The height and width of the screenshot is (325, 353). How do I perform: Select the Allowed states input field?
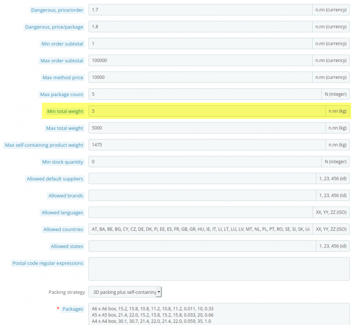coord(195,246)
